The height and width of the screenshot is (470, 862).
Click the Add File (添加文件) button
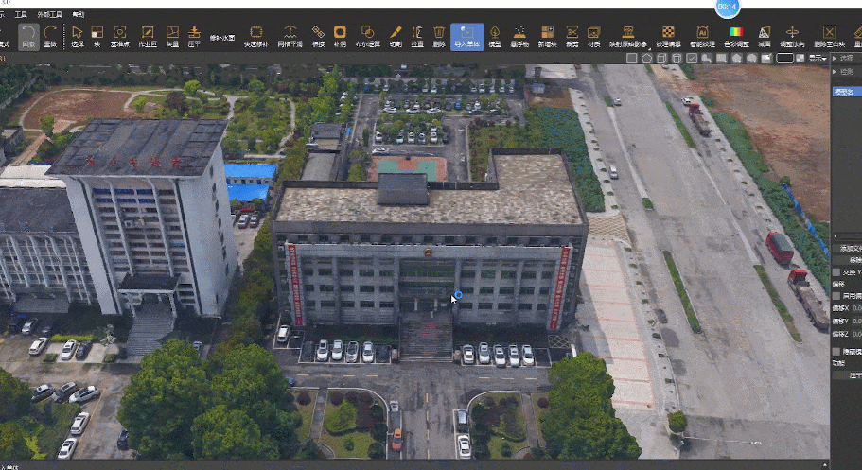point(848,249)
